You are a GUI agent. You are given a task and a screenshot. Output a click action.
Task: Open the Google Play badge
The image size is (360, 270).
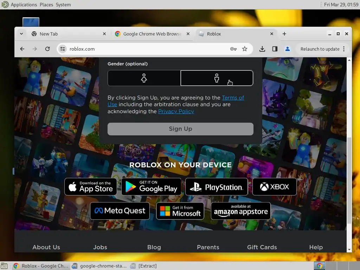151,187
